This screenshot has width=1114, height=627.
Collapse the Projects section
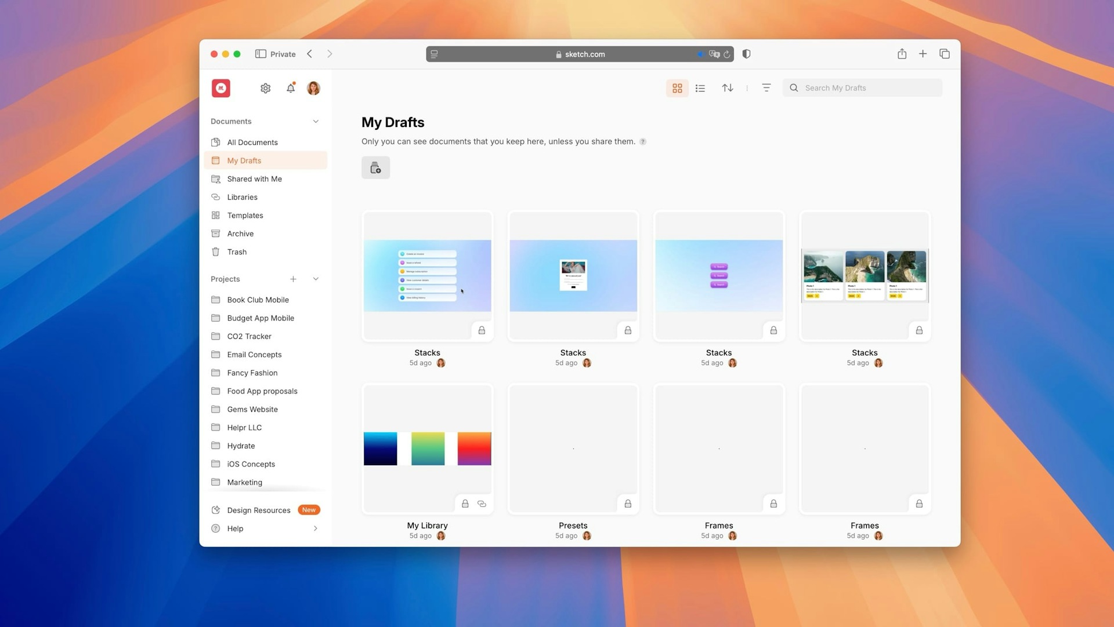coord(316,279)
